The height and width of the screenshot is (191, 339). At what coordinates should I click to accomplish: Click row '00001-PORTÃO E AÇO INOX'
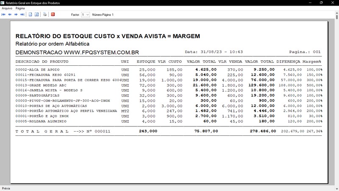[x=169, y=116]
